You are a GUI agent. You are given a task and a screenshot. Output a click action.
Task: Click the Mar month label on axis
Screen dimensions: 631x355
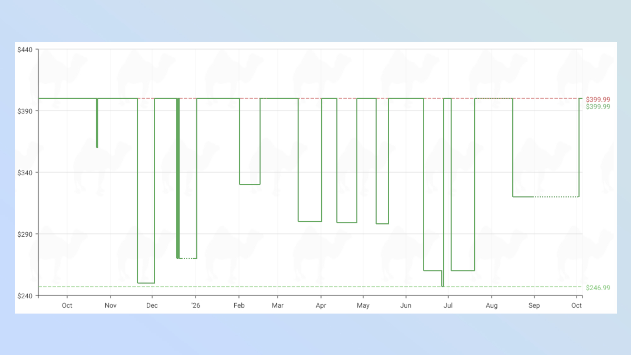[278, 305]
